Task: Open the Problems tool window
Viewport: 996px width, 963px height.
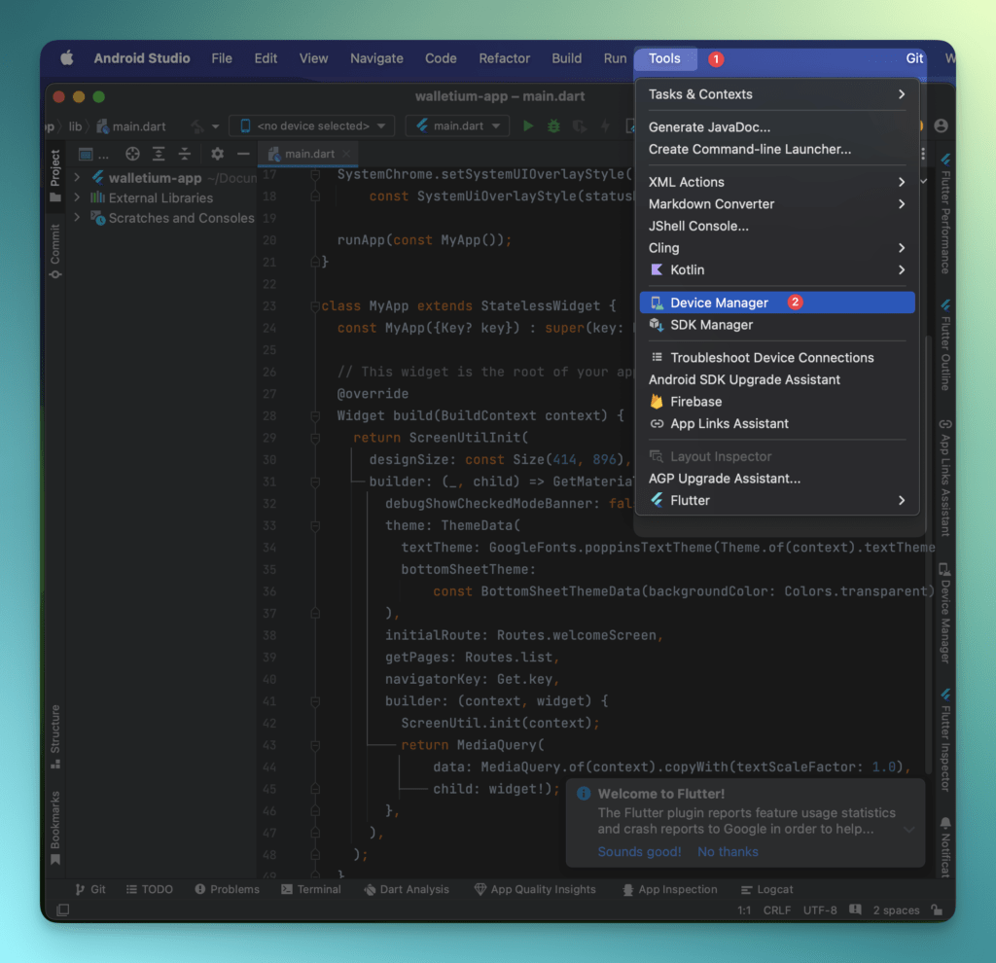Action: click(x=227, y=889)
